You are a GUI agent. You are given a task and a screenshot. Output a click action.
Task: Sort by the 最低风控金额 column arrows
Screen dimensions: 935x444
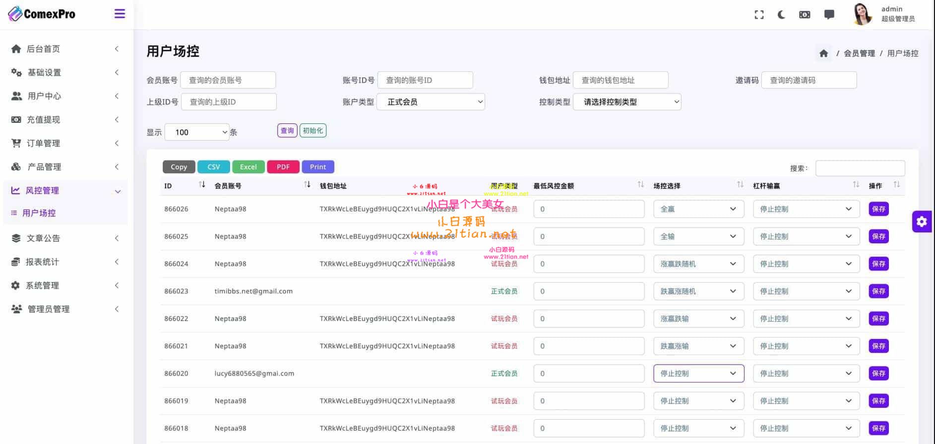(640, 184)
